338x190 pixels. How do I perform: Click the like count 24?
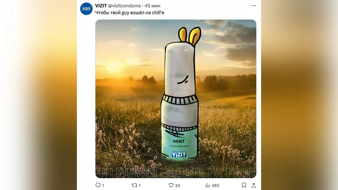177,185
